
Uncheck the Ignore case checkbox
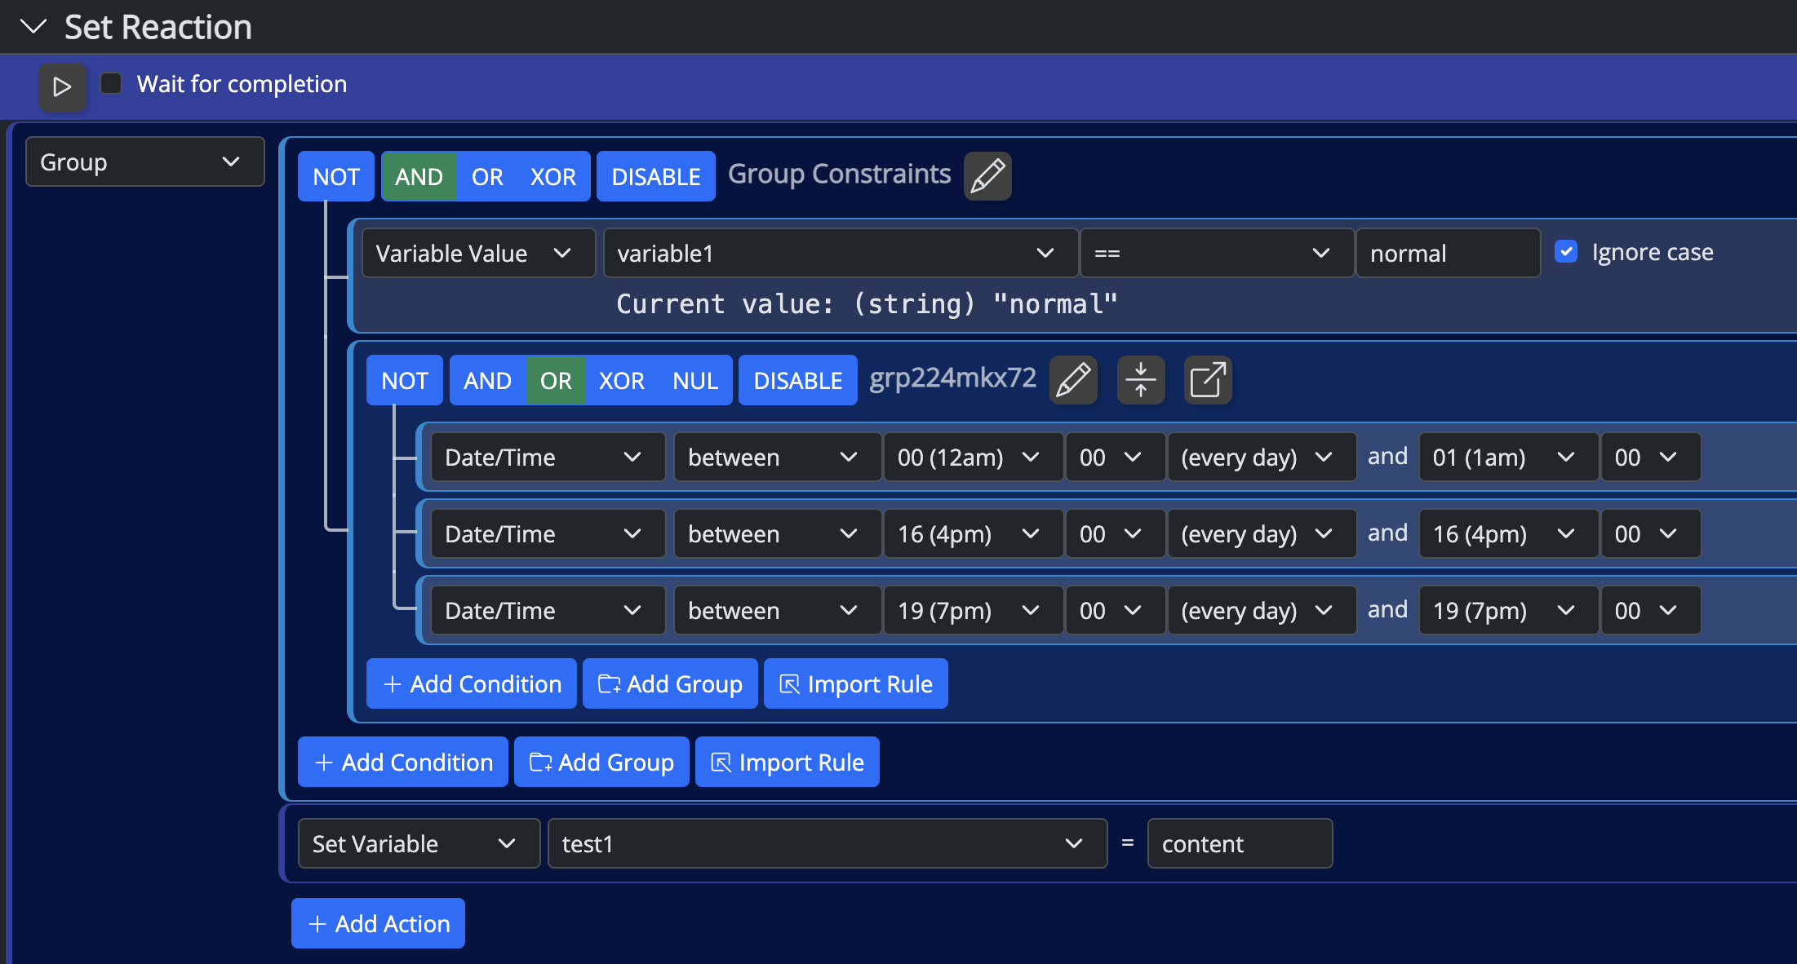pyautogui.click(x=1565, y=252)
